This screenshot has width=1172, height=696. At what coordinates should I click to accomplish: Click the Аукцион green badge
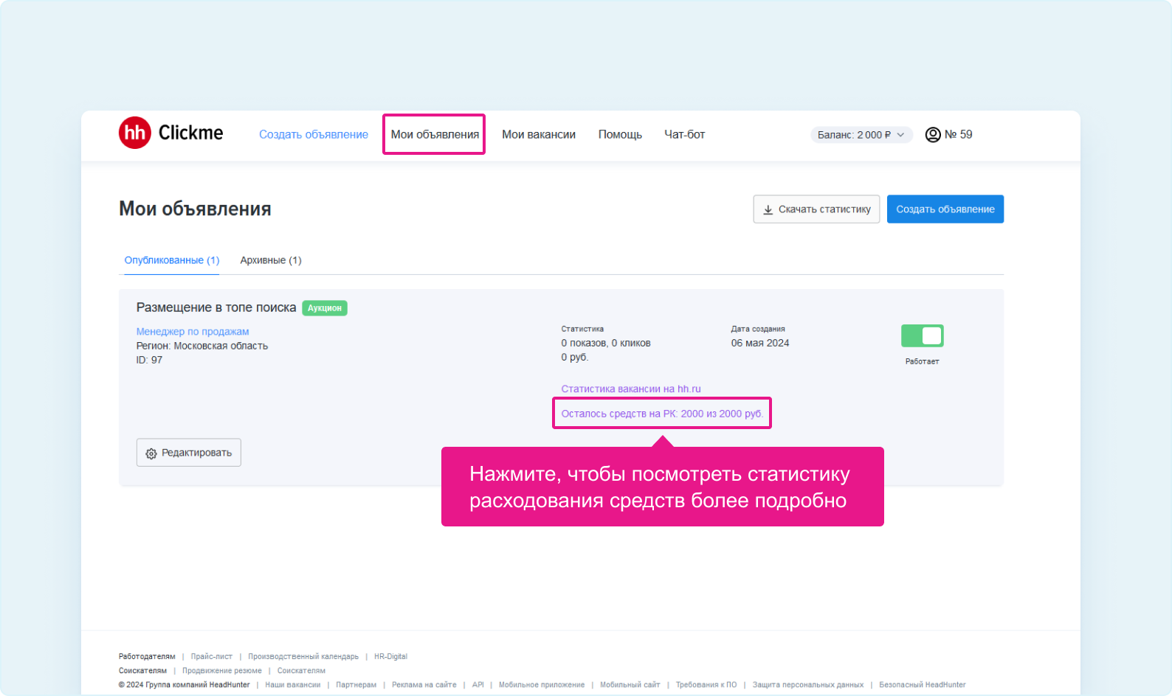(325, 308)
